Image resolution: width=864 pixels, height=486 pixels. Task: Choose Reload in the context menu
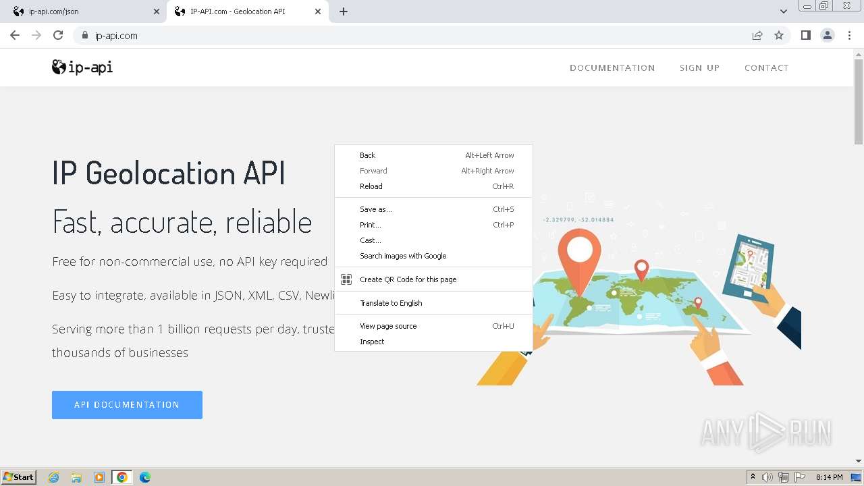click(433, 186)
